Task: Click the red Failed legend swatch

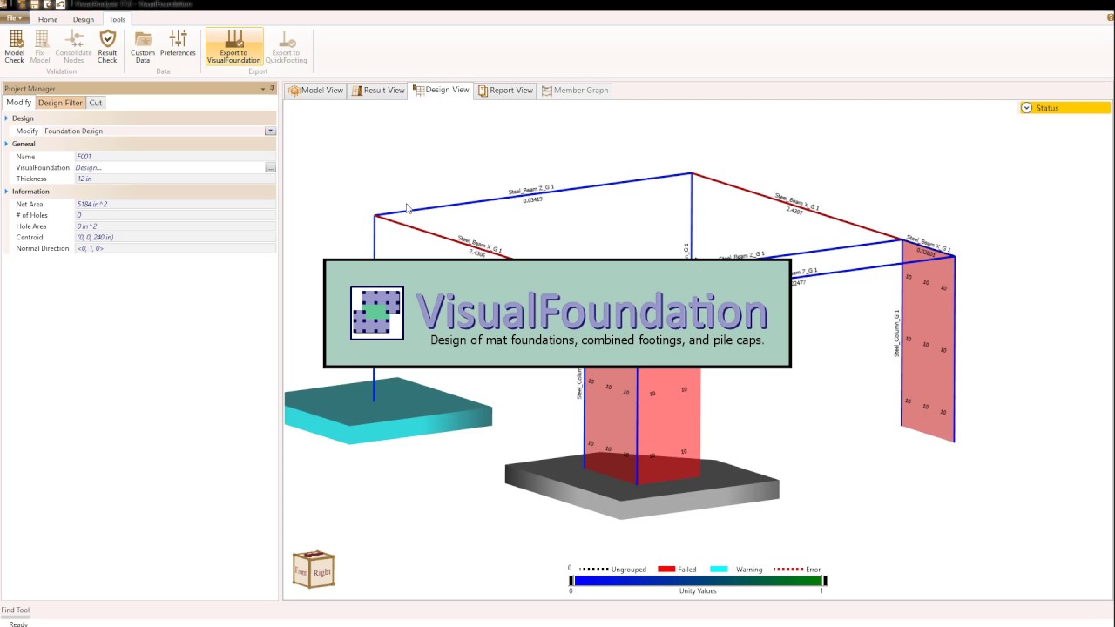Action: (x=666, y=570)
